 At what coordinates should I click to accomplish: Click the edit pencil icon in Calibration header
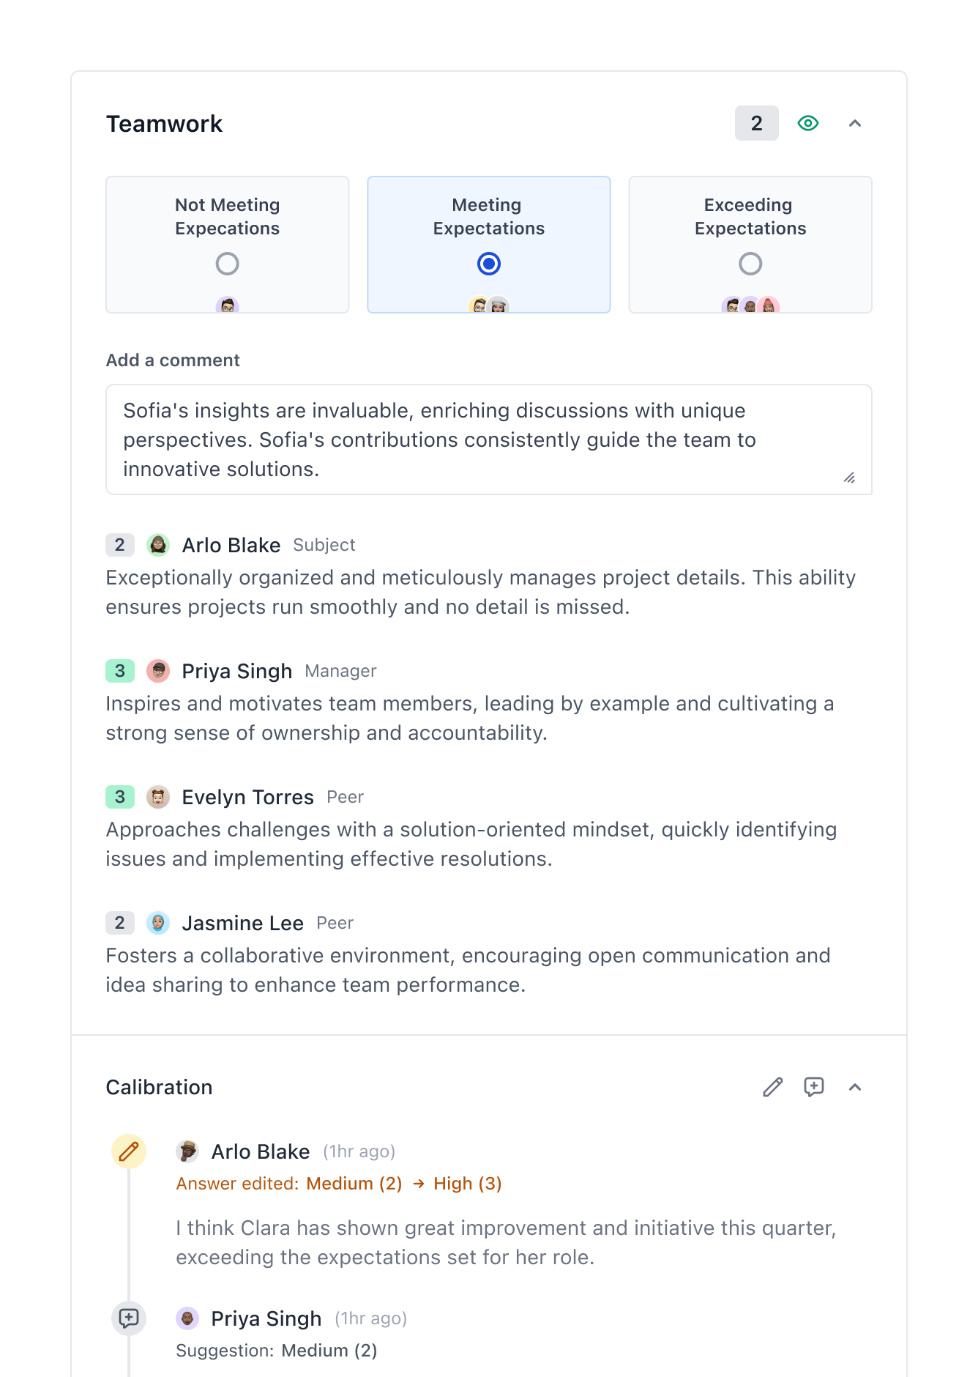772,1087
